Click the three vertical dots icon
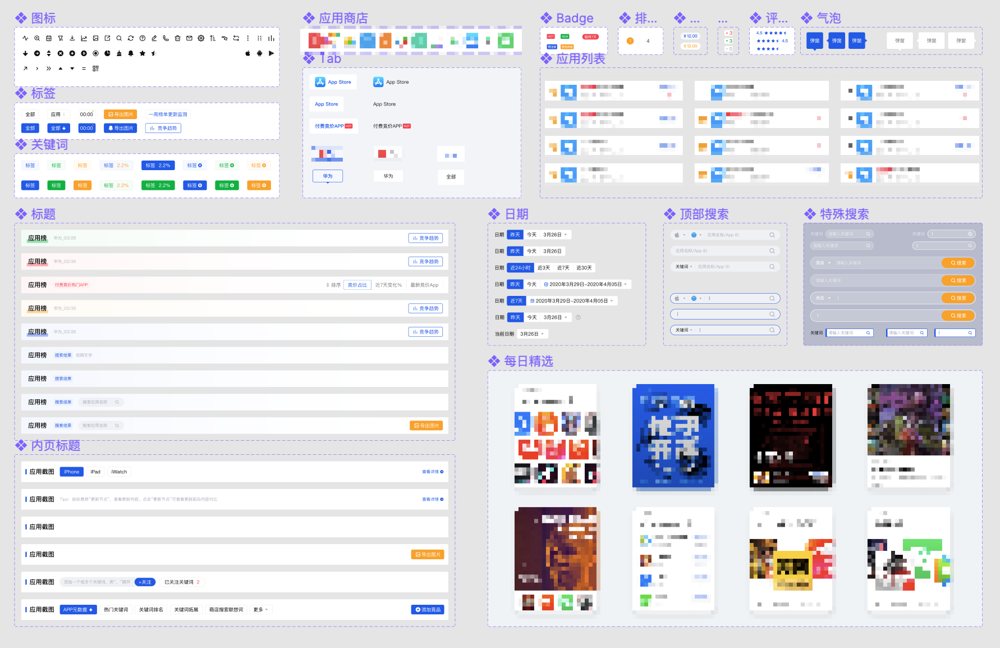 [248, 38]
